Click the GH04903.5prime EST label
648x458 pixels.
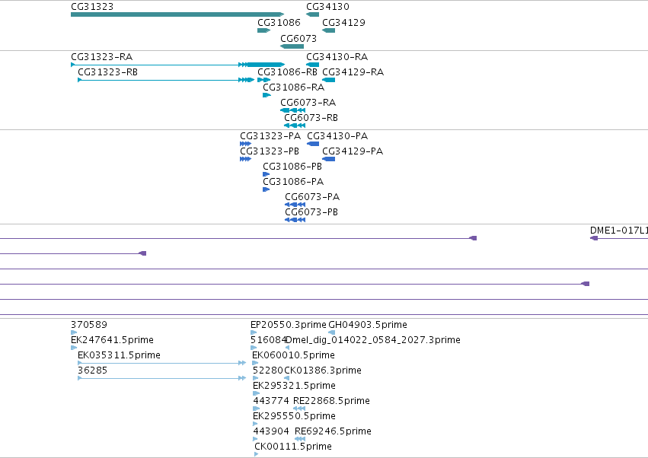pos(368,325)
